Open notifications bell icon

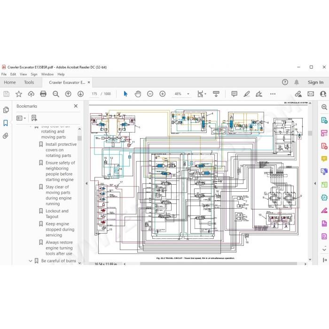pyautogui.click(x=297, y=82)
